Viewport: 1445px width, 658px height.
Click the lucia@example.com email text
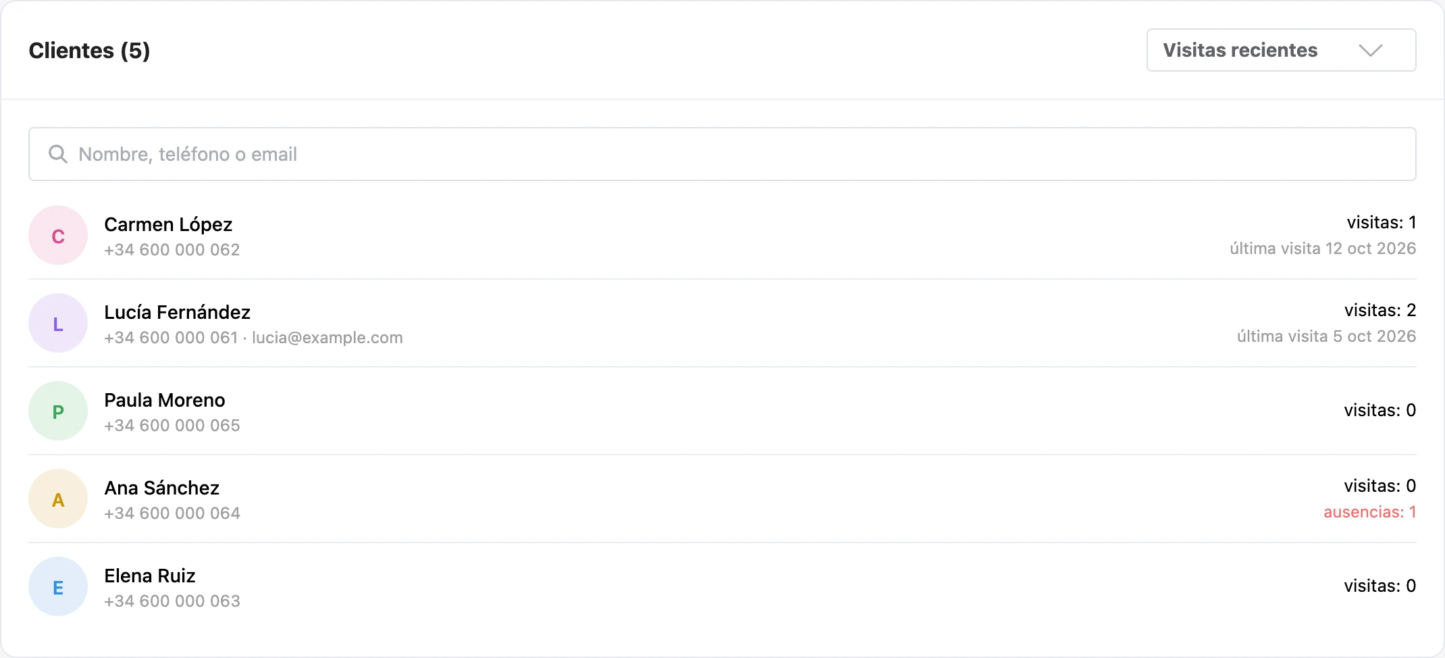pos(327,338)
